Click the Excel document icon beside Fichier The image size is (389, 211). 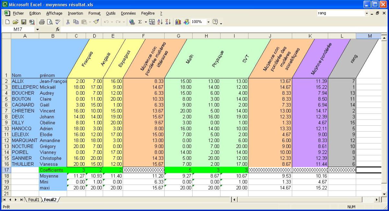click(x=6, y=14)
